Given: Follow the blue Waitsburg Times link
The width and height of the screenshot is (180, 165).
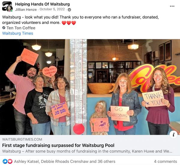Looking at the screenshot, I should (18, 33).
